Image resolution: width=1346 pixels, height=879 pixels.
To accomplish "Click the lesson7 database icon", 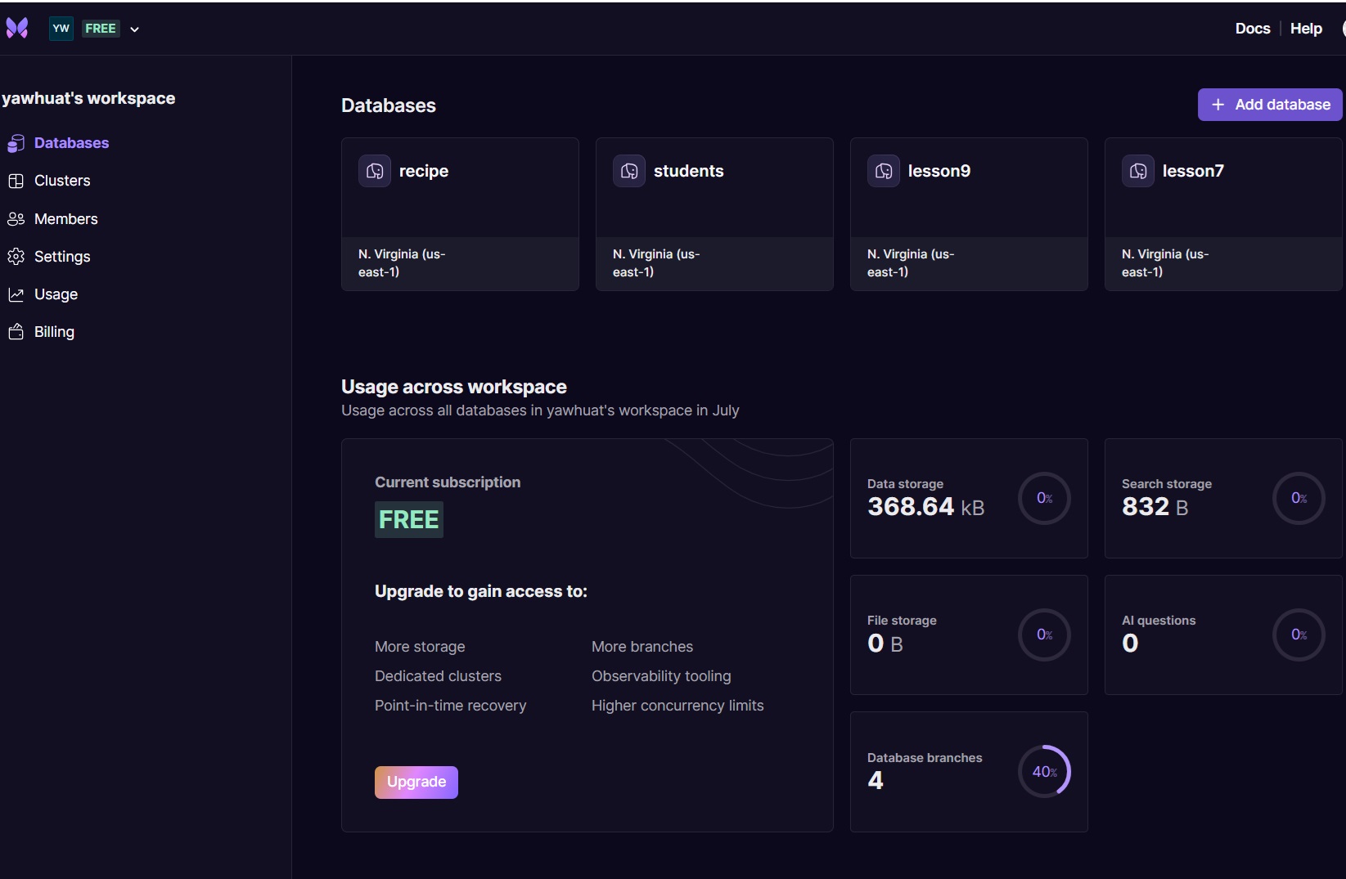I will tap(1138, 171).
